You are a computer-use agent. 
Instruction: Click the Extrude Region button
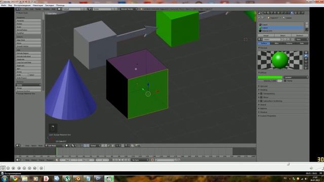28,53
